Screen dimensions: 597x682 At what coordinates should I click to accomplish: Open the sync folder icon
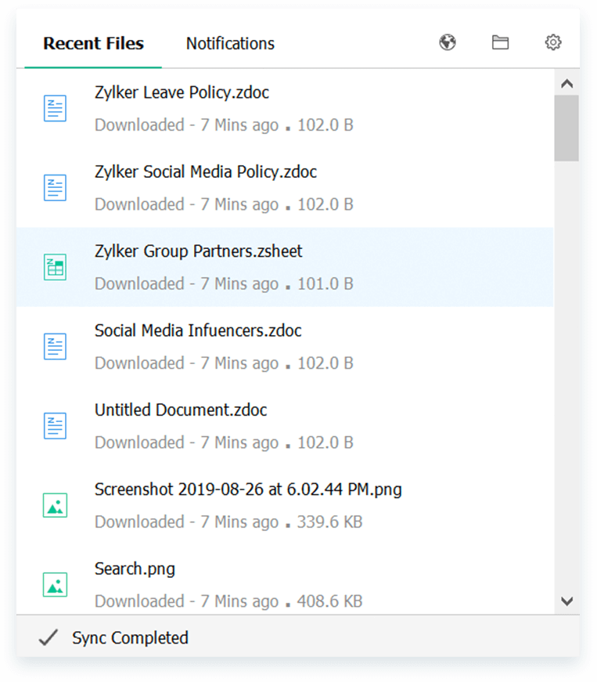[500, 43]
